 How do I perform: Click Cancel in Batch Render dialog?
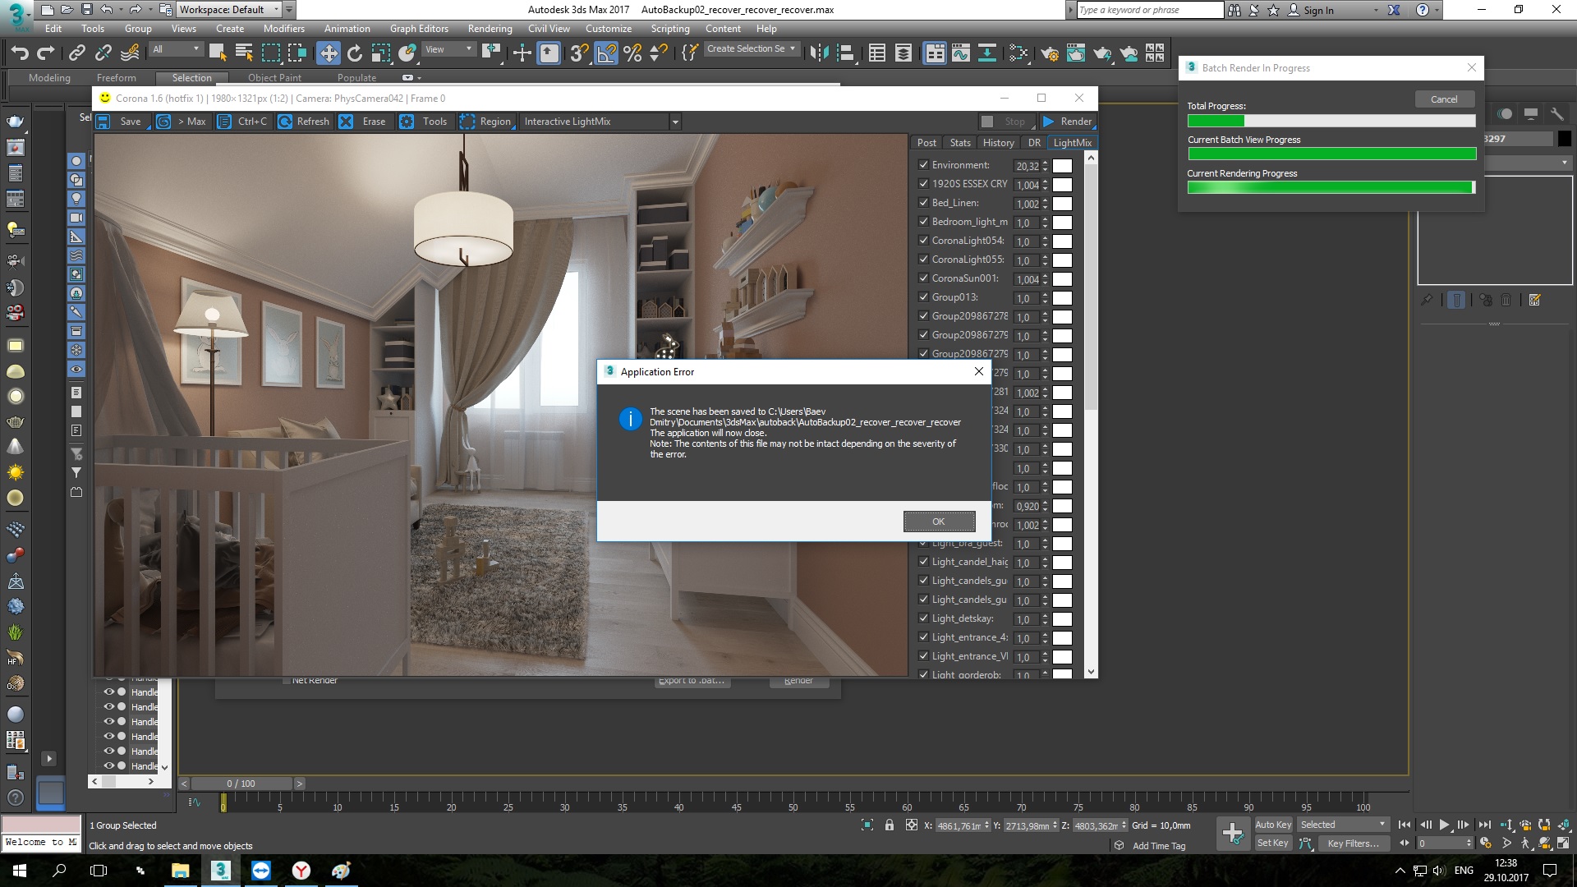1444,99
